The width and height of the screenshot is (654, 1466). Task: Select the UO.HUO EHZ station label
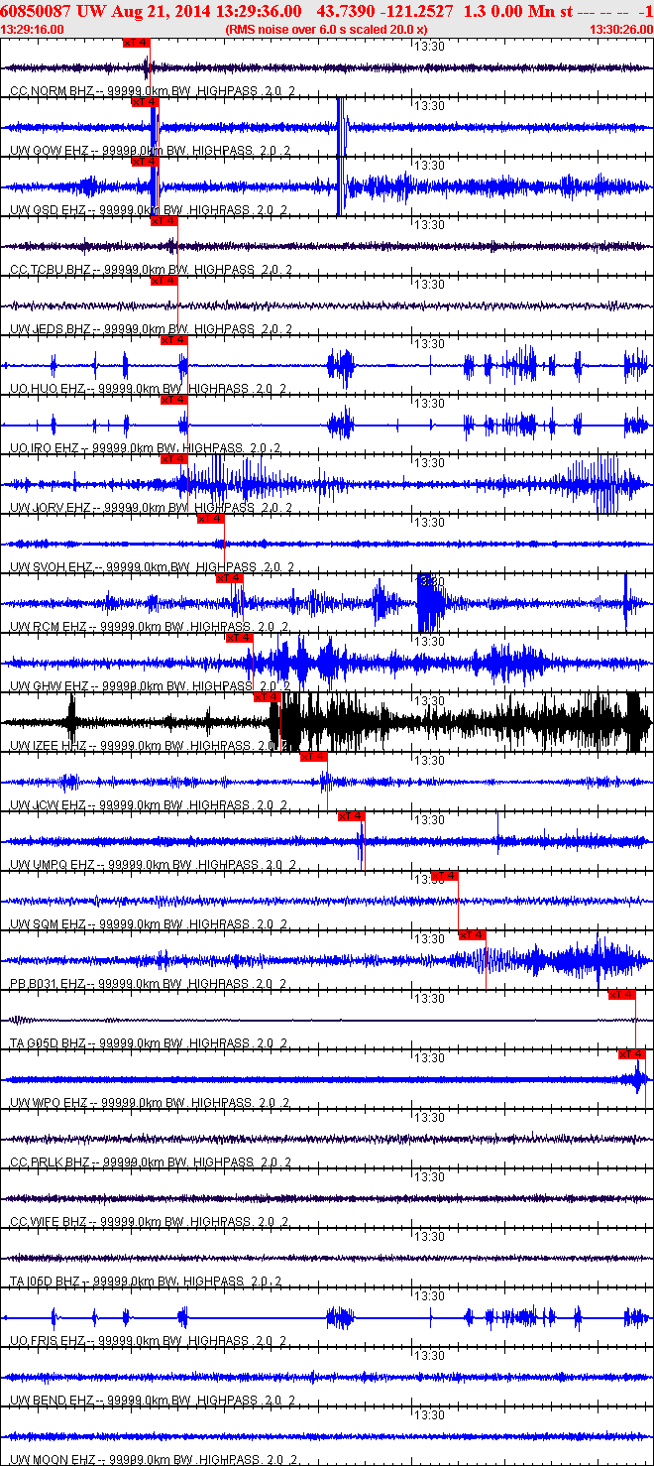click(x=48, y=389)
